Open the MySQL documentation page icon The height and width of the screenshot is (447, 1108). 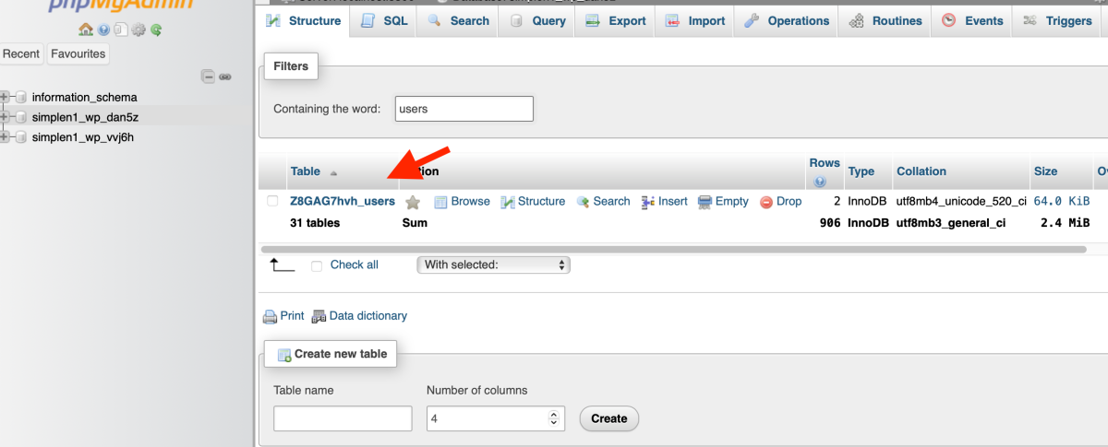click(x=120, y=30)
